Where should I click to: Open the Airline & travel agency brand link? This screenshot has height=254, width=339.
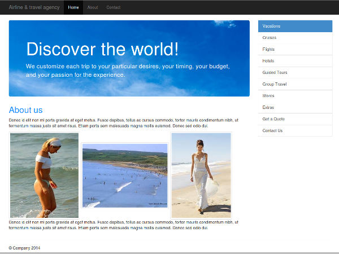tap(34, 7)
